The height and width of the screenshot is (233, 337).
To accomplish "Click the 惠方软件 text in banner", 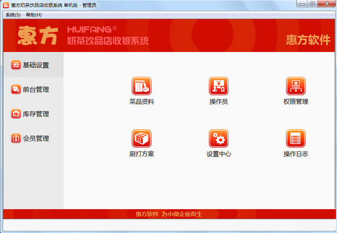I will tap(308, 40).
